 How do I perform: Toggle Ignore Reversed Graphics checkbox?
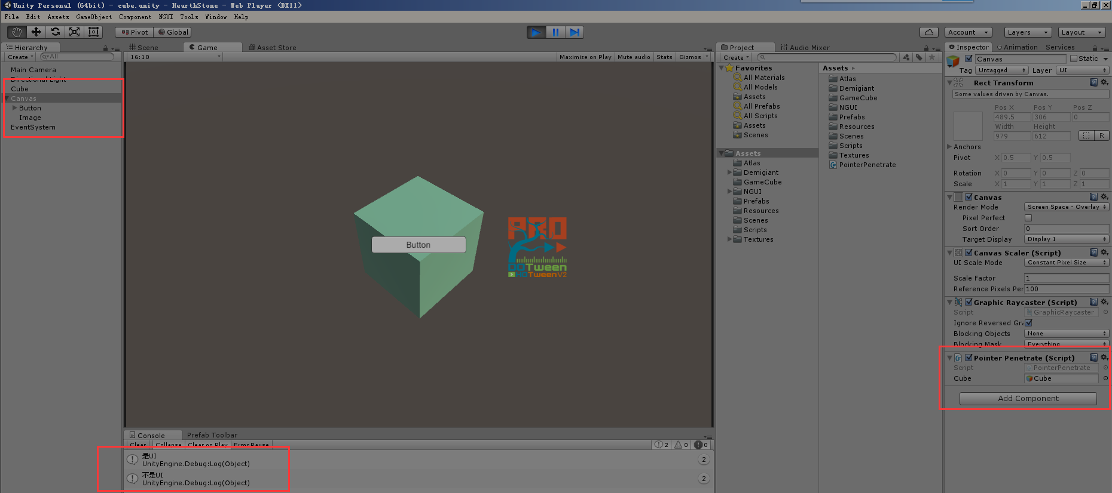point(1028,323)
